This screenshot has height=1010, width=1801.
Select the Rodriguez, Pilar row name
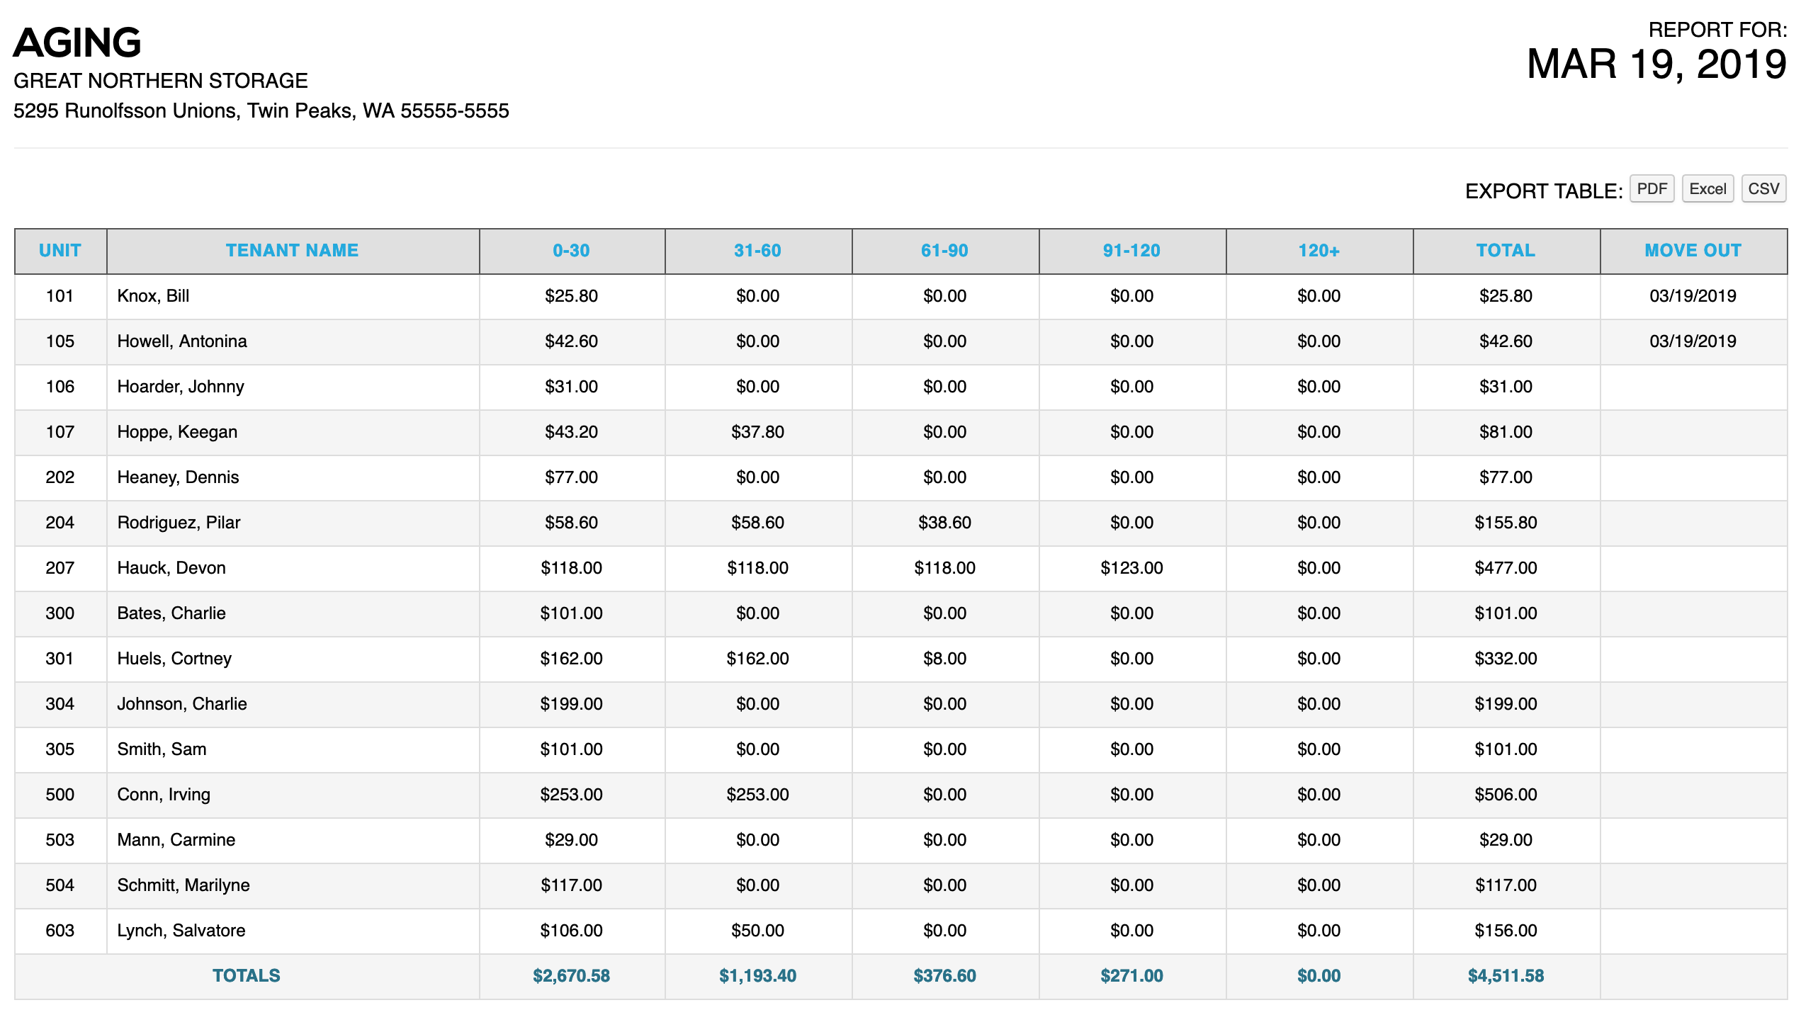[179, 523]
